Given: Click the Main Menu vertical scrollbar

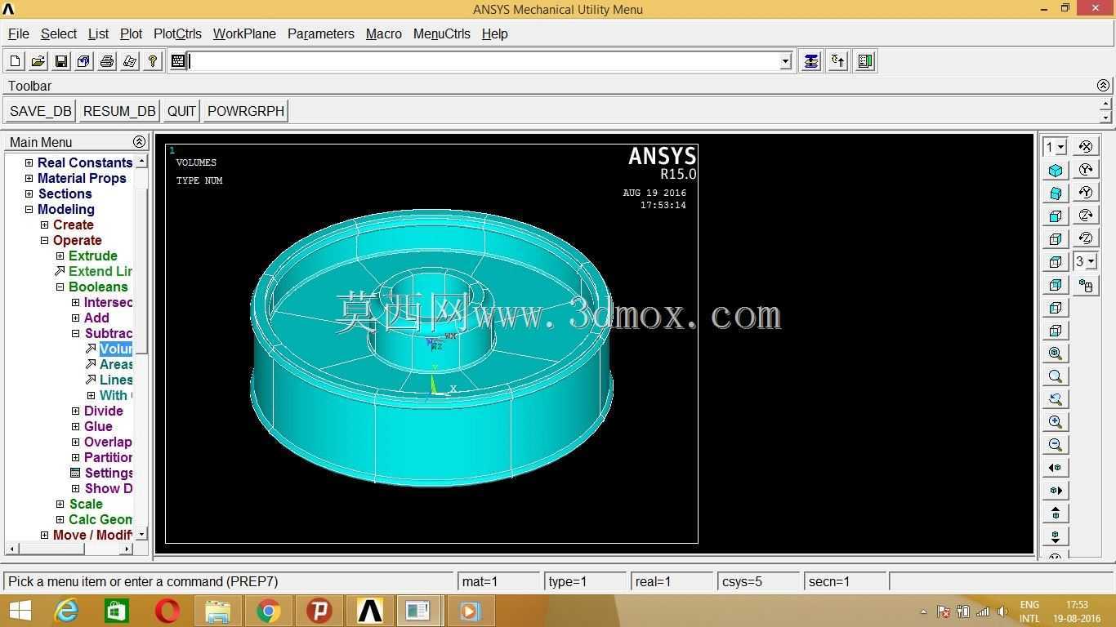Looking at the screenshot, I should (141, 347).
